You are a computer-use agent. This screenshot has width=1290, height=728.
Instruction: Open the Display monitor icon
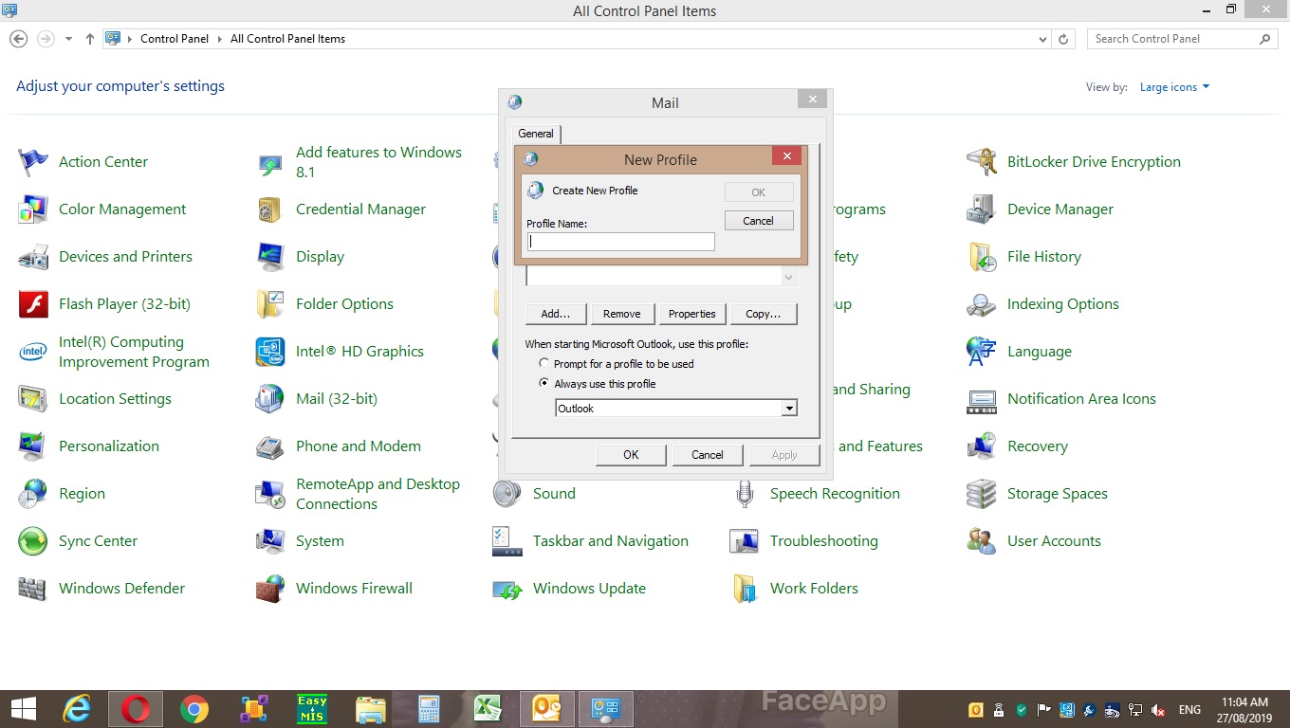point(270,257)
